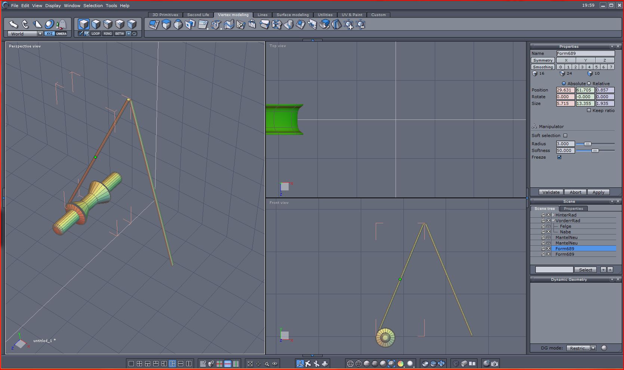Image resolution: width=624 pixels, height=370 pixels.
Task: Toggle visibility of Felge object
Action: pyautogui.click(x=548, y=226)
